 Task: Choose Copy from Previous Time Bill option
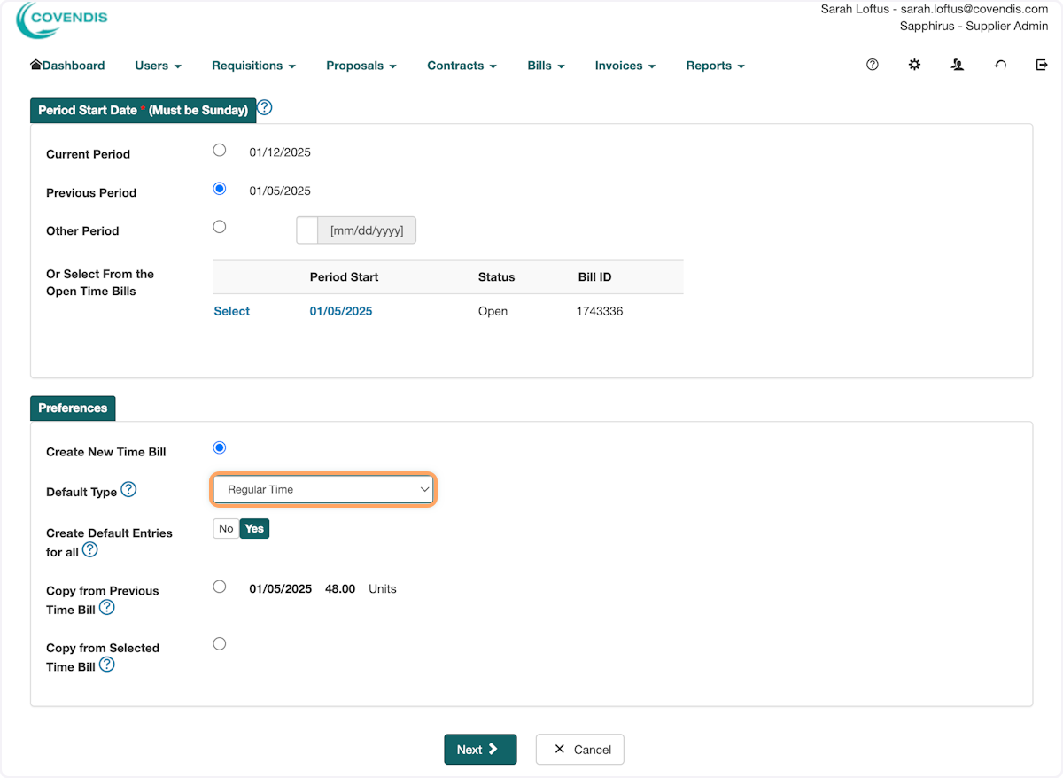click(x=219, y=586)
